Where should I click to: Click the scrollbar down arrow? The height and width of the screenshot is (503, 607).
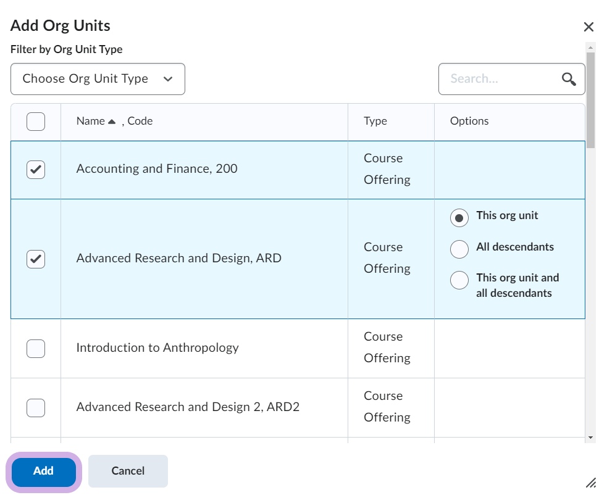point(591,437)
